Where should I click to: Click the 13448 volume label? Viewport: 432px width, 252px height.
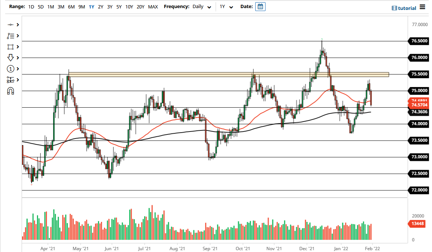[417, 224]
